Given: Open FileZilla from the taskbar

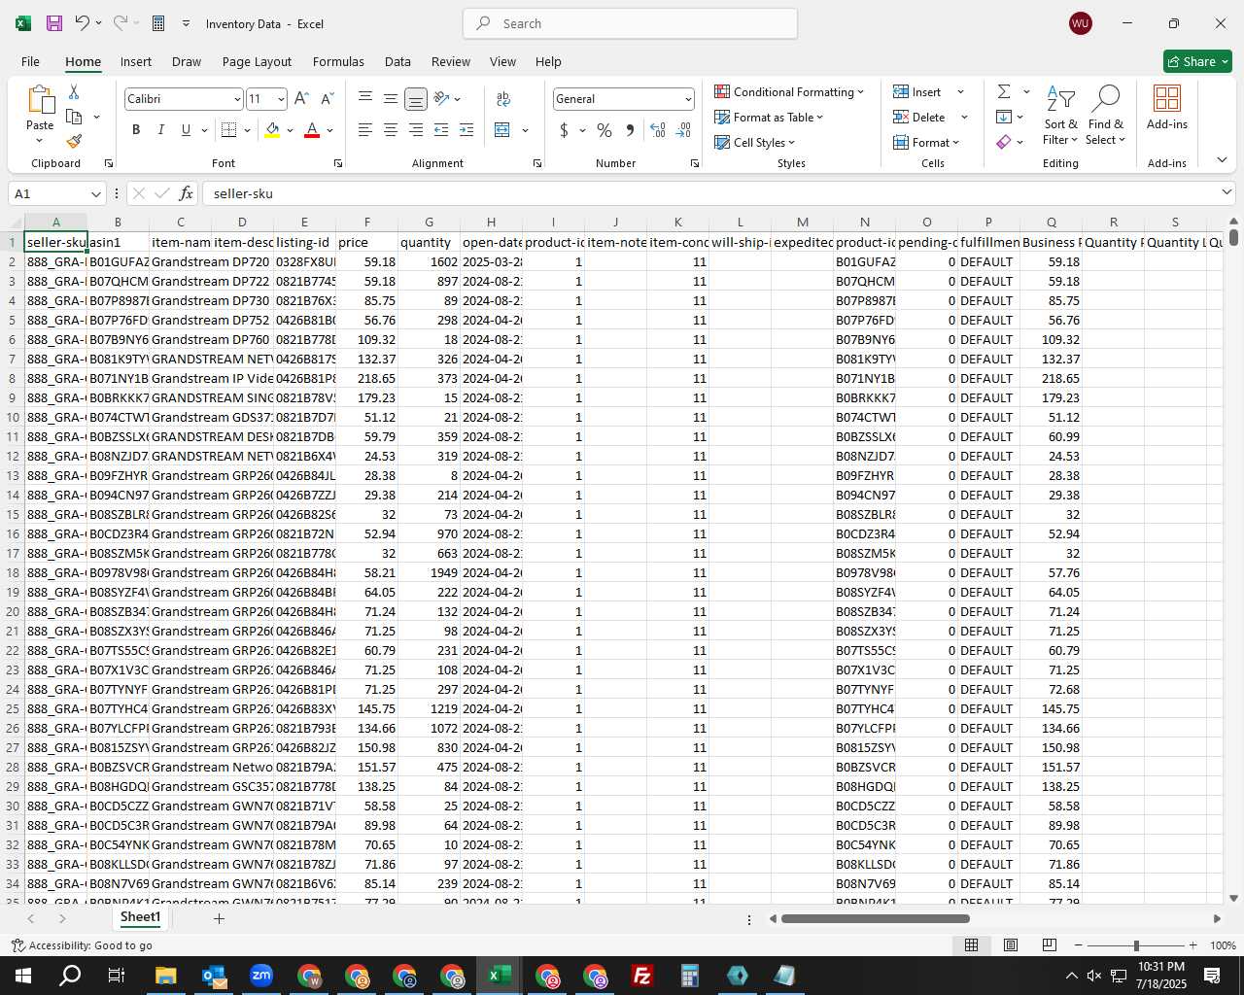Looking at the screenshot, I should point(642,976).
